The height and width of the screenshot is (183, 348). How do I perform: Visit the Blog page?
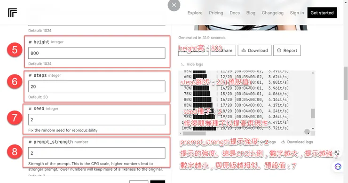point(251,13)
